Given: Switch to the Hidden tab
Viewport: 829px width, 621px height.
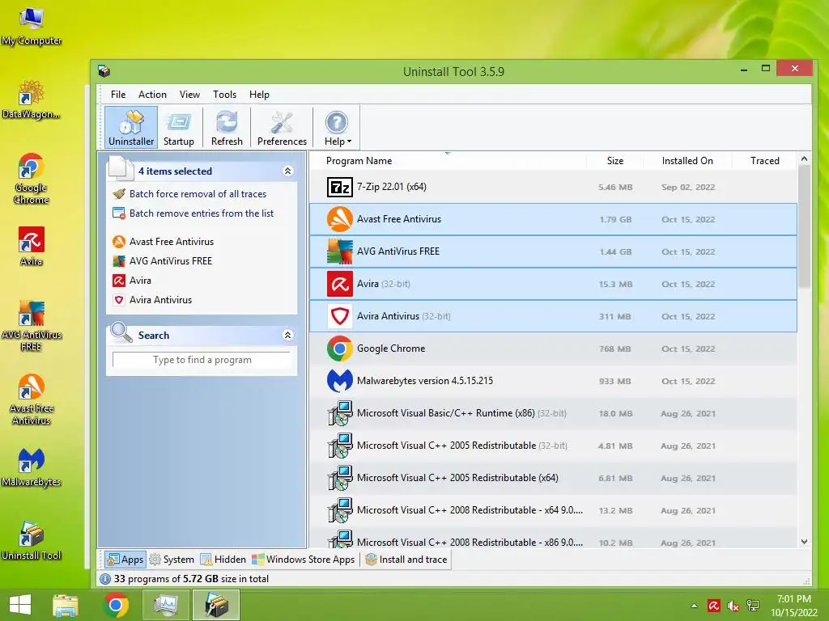Looking at the screenshot, I should (x=223, y=560).
